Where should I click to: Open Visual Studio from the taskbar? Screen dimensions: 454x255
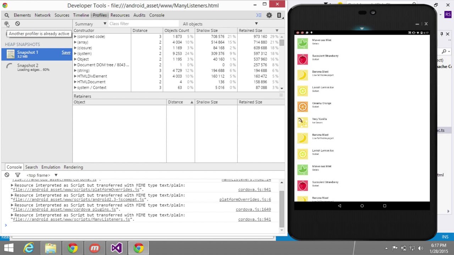(116, 248)
